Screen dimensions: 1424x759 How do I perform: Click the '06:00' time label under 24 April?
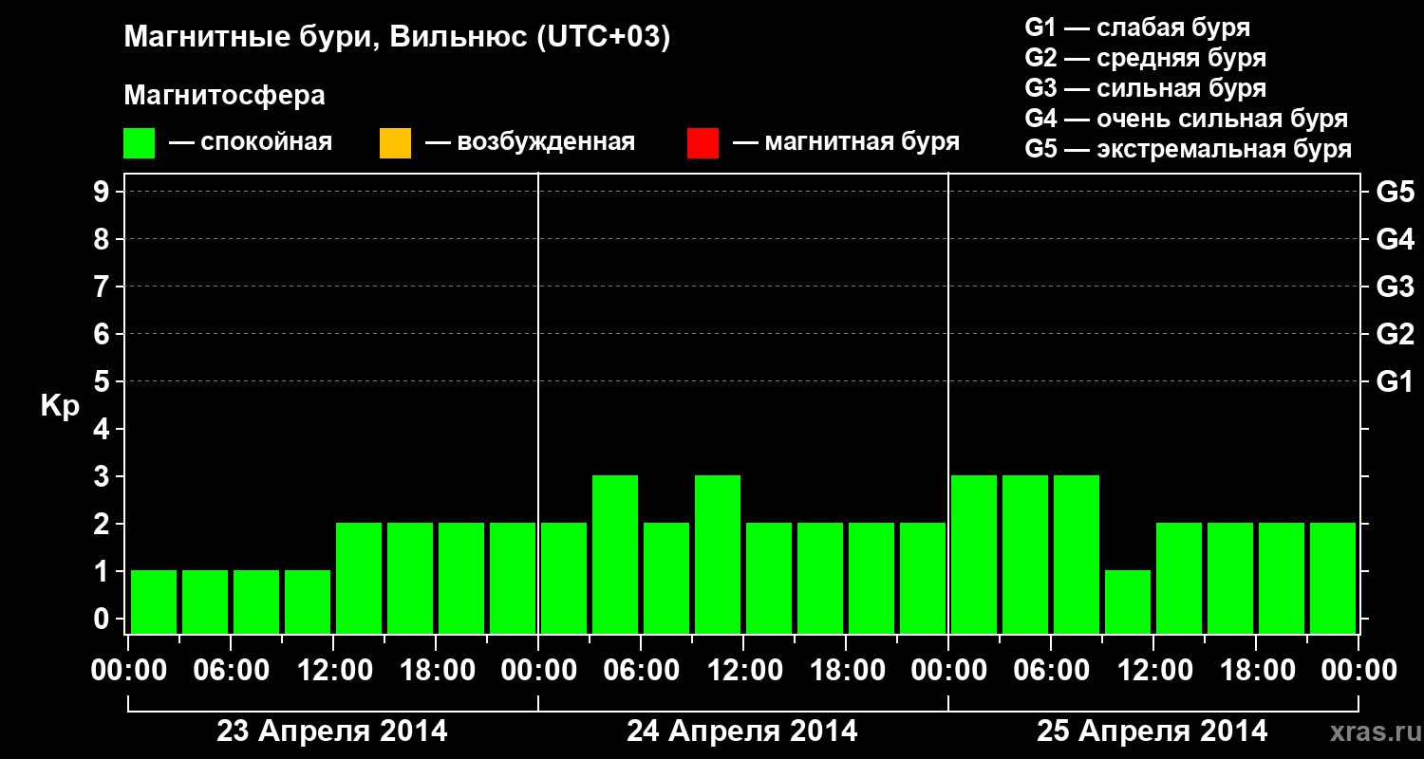tap(641, 671)
